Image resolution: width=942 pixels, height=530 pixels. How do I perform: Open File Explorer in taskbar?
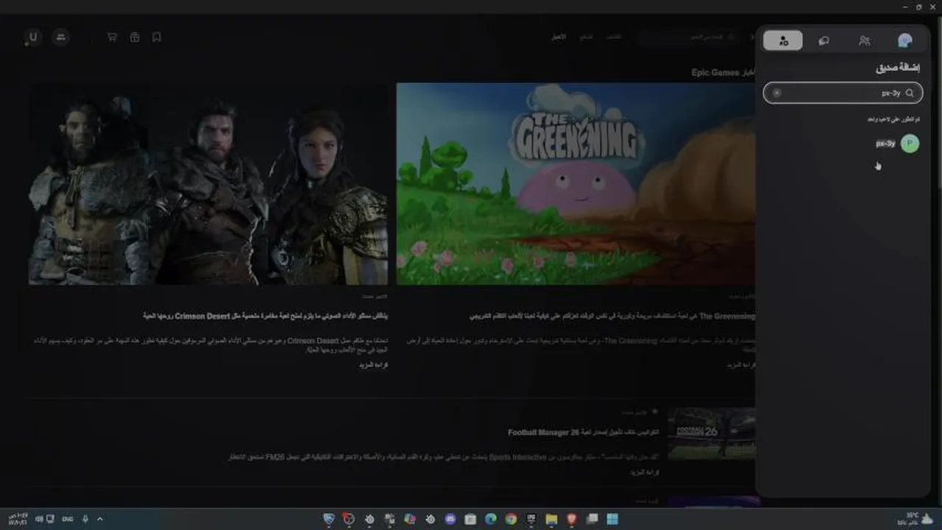click(551, 519)
